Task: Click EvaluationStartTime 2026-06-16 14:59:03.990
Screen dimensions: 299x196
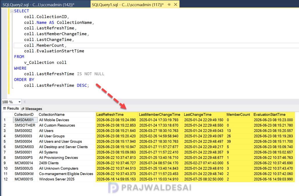Action: pos(273,179)
